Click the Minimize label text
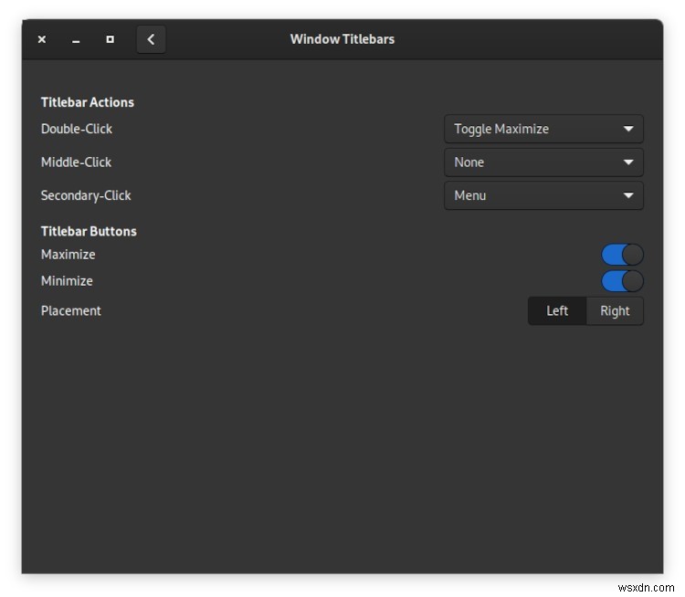Image resolution: width=685 pixels, height=597 pixels. pyautogui.click(x=67, y=281)
